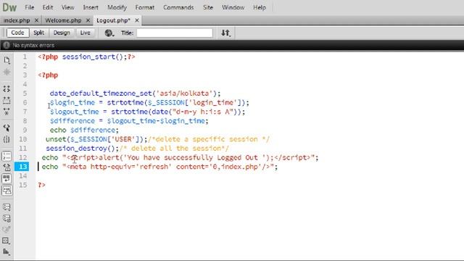
Task: Open the Edit menu
Action: click(47, 7)
